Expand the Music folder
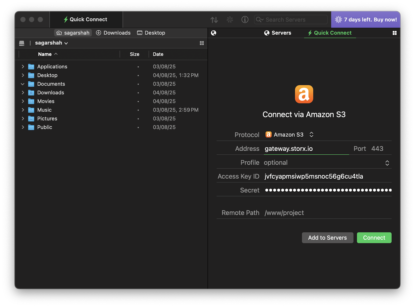The image size is (415, 307). click(x=23, y=110)
